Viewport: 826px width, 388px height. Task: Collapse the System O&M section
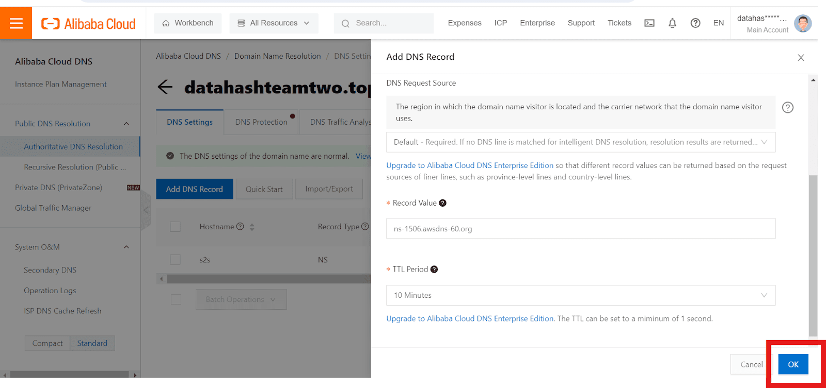(x=126, y=247)
